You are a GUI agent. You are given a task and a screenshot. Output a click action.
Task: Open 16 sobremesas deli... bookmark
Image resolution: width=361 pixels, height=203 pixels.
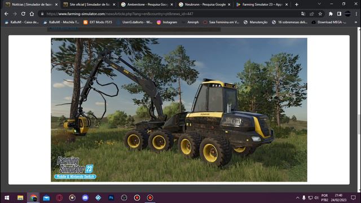[x=289, y=22]
